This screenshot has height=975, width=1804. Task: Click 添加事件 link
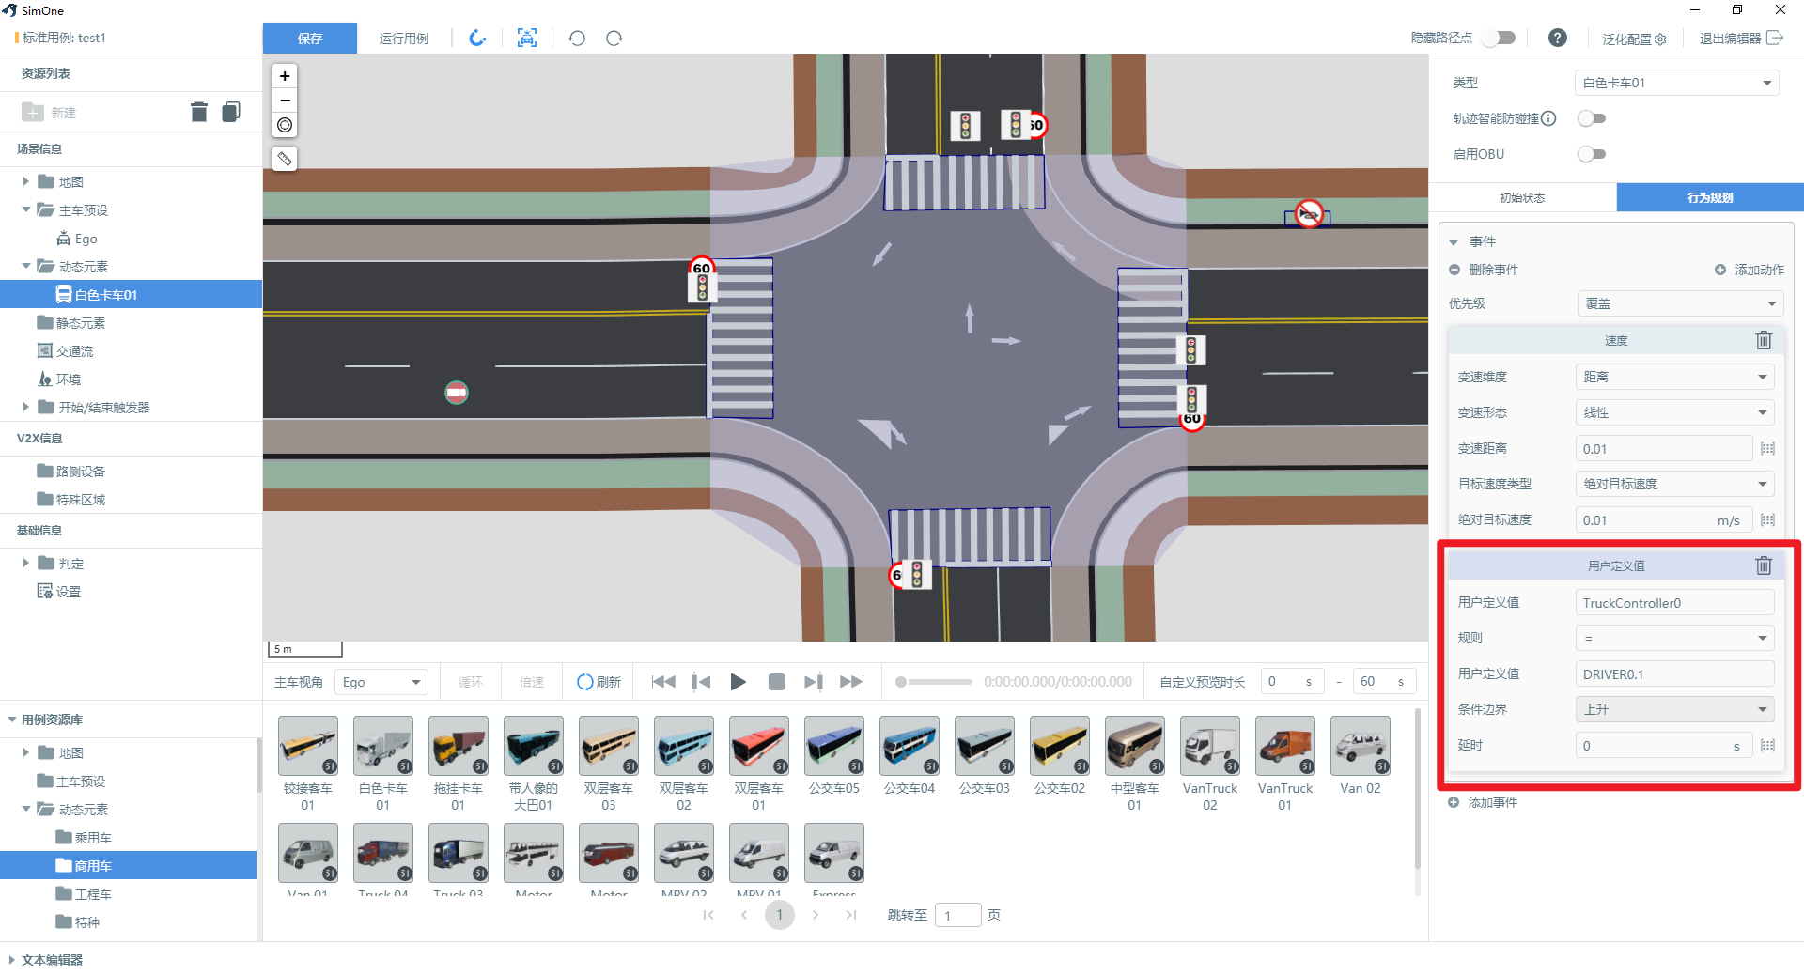1483,802
